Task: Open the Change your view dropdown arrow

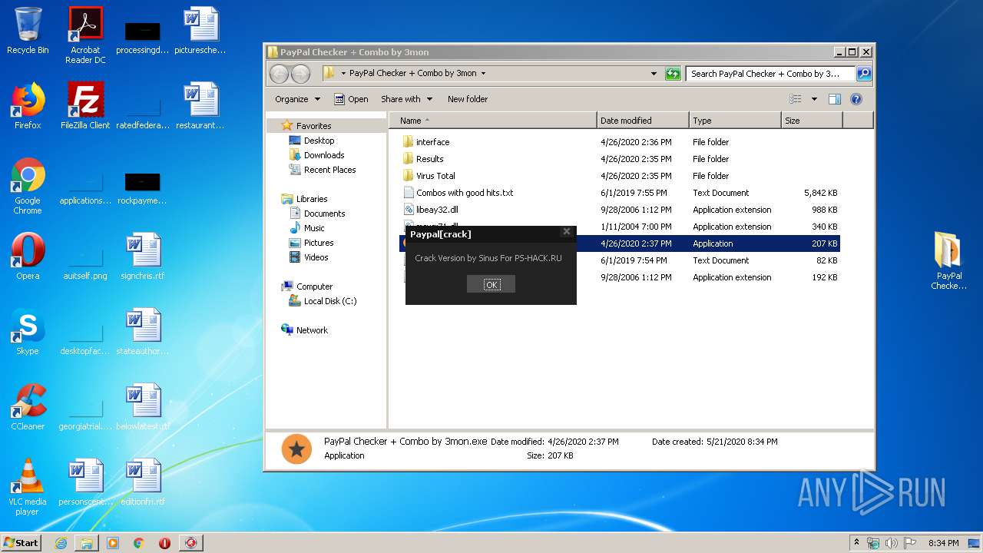Action: point(814,99)
